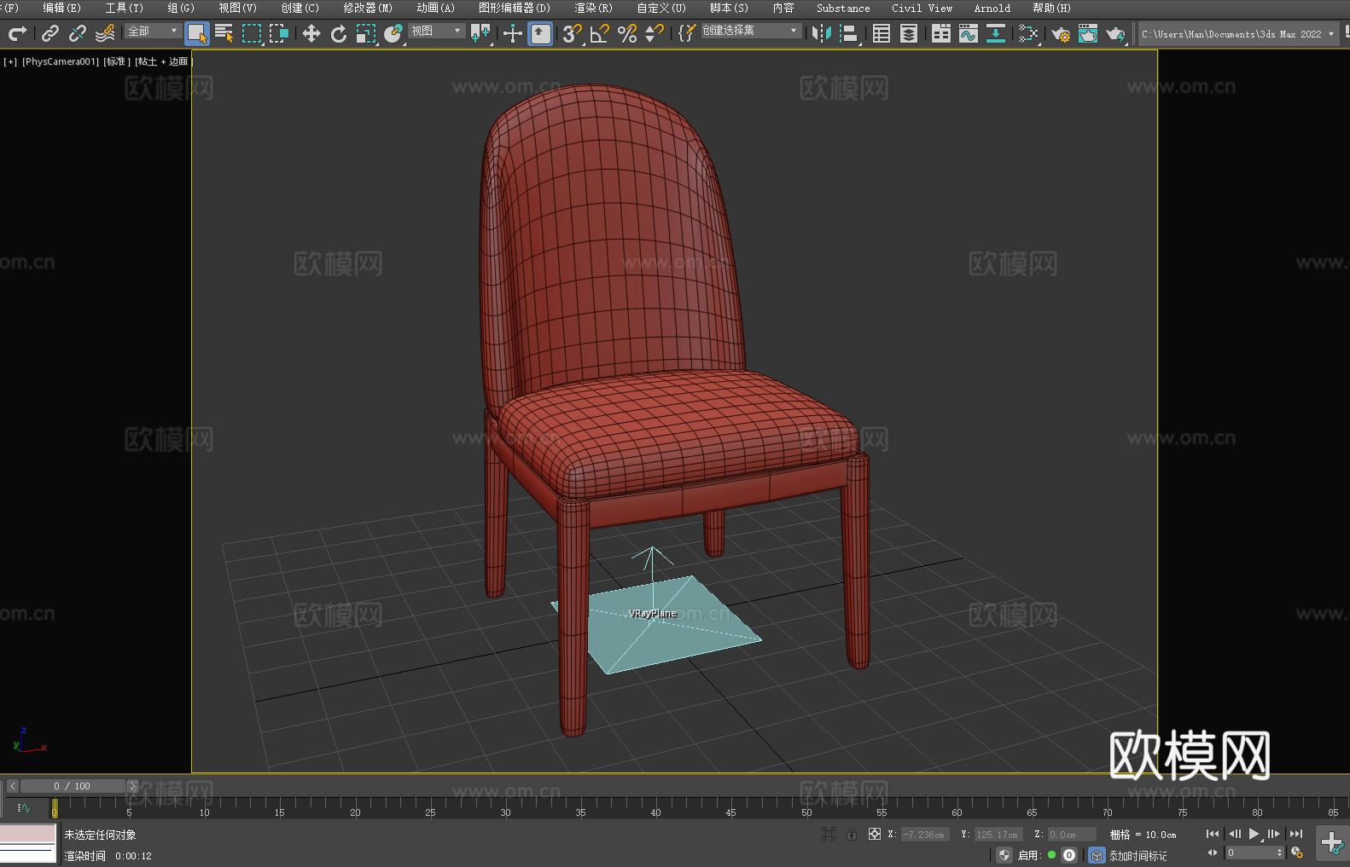Toggle the Ribbon display
This screenshot has height=867, width=1350.
point(941,33)
